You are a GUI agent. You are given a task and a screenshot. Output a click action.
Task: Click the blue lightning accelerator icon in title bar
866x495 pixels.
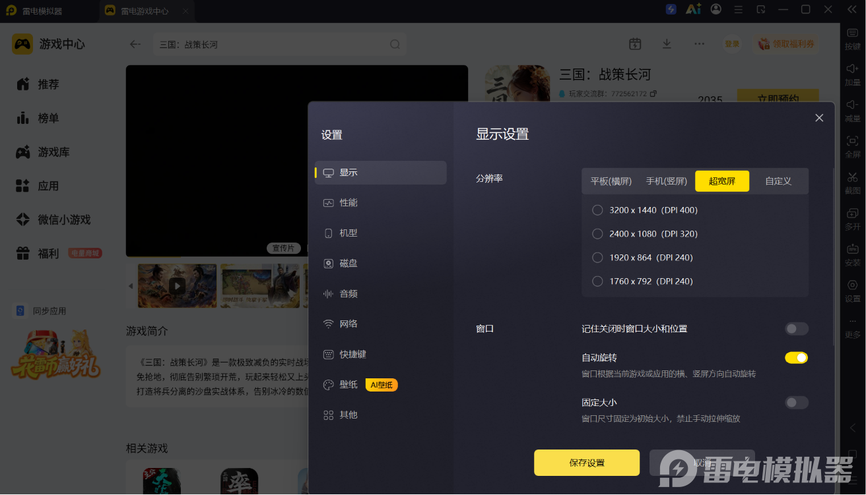pos(671,10)
